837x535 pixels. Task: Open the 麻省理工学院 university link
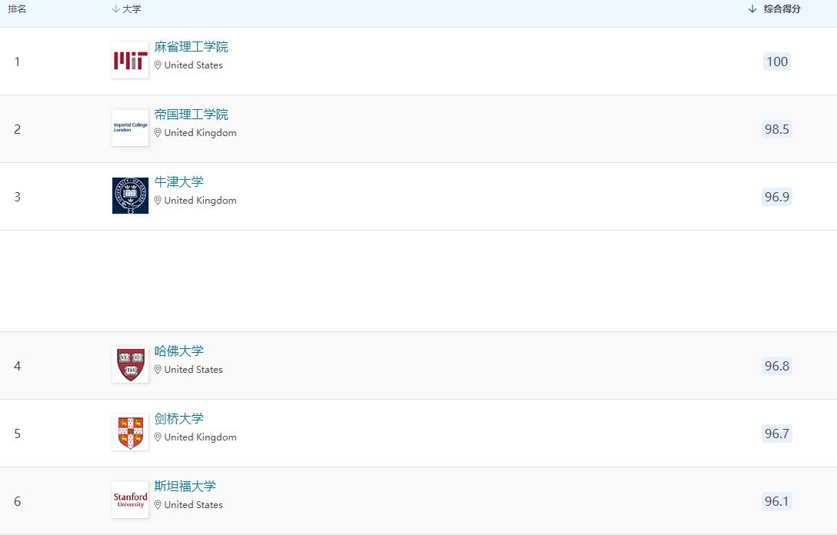(x=191, y=47)
